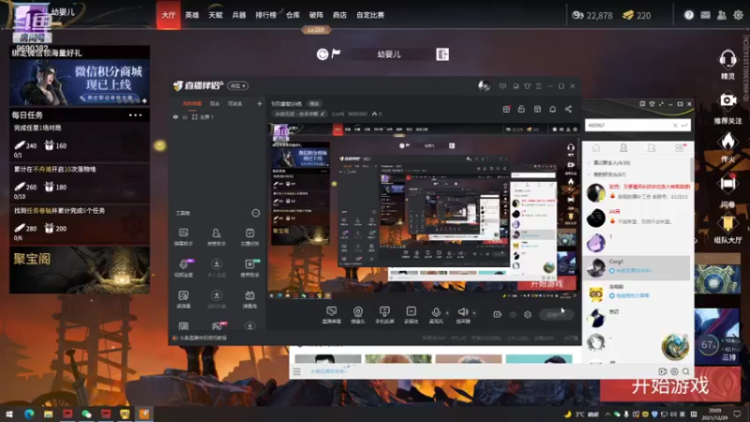Expand microphone options arrow
This screenshot has width=750, height=422.
(x=447, y=313)
